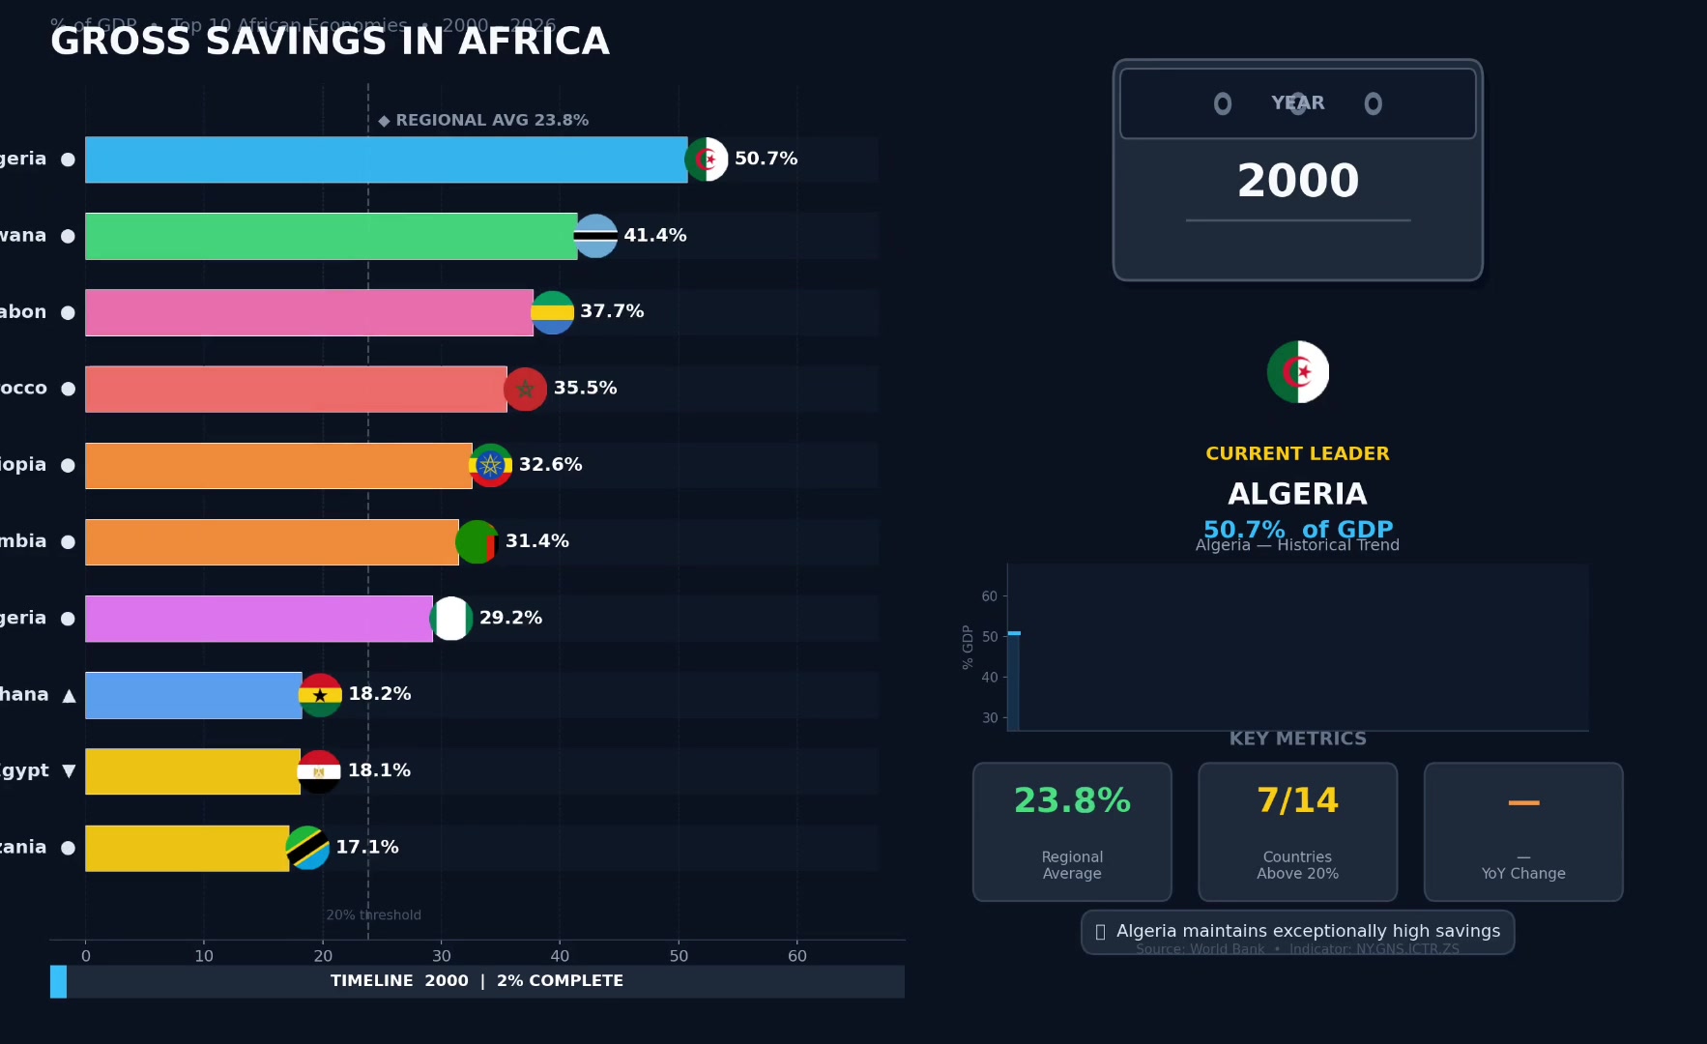Image resolution: width=1707 pixels, height=1044 pixels.
Task: Click the YoY Change metric card
Action: 1523,832
